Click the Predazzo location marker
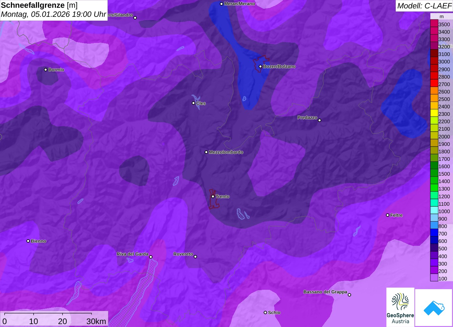The height and width of the screenshot is (327, 453). click(320, 120)
